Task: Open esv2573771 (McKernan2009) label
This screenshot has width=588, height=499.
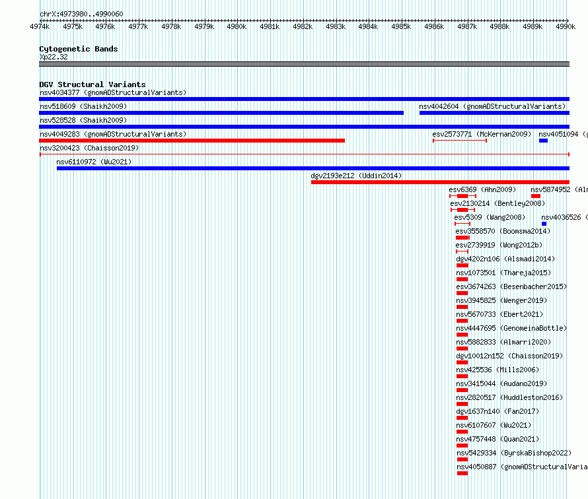Action: [x=482, y=134]
